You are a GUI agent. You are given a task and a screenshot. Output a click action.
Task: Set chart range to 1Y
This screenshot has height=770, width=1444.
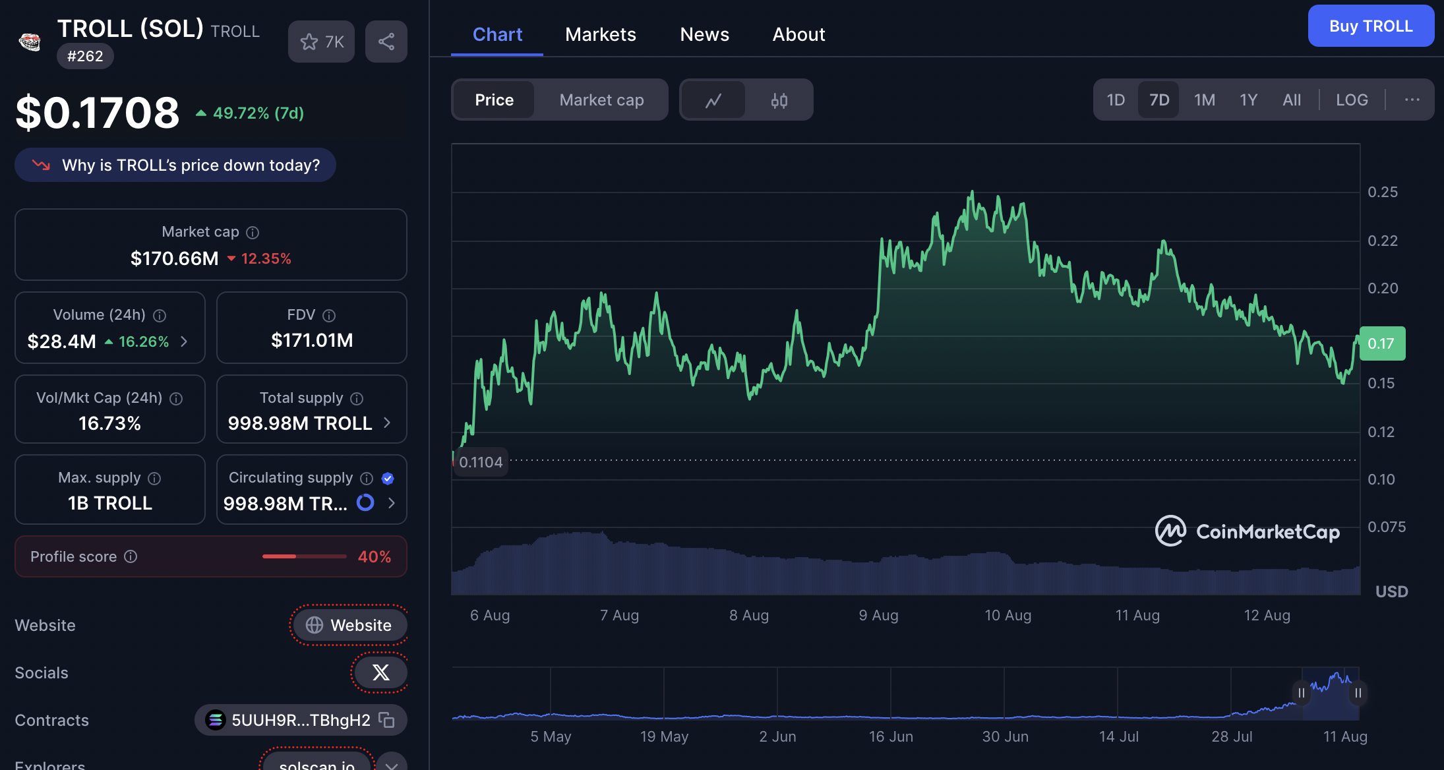click(x=1248, y=100)
